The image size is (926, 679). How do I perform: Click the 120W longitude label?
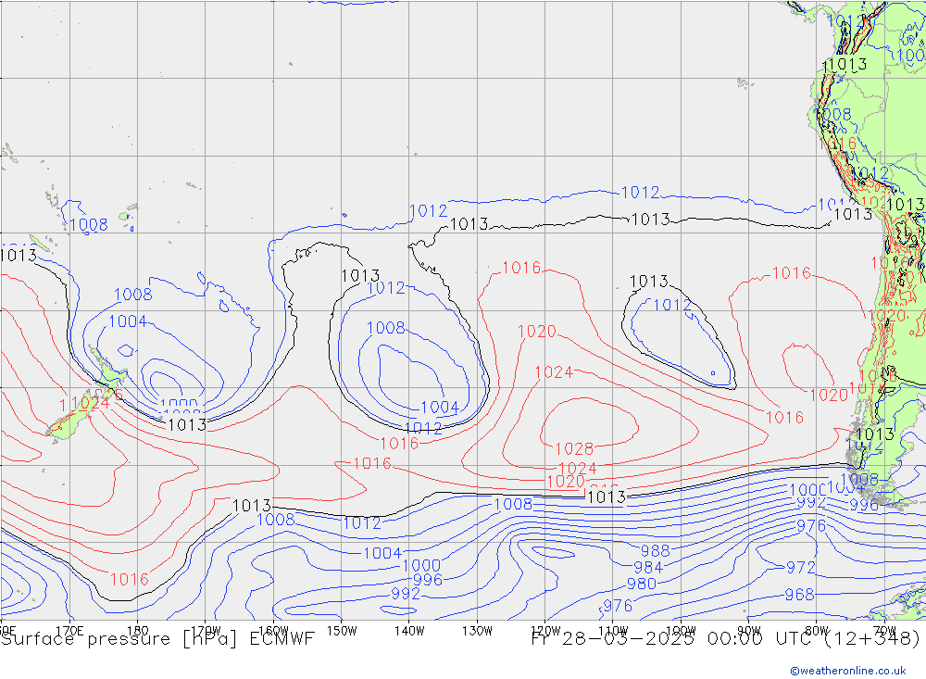coord(545,631)
